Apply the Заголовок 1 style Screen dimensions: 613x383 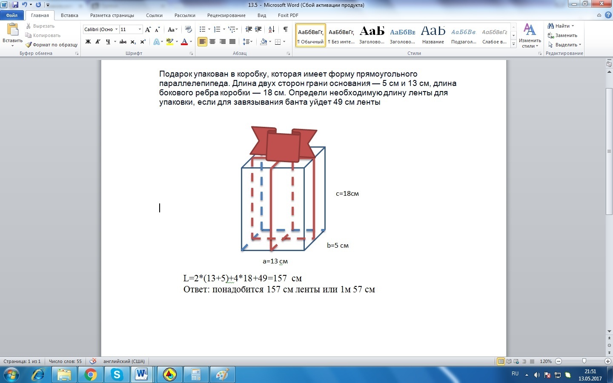372,35
